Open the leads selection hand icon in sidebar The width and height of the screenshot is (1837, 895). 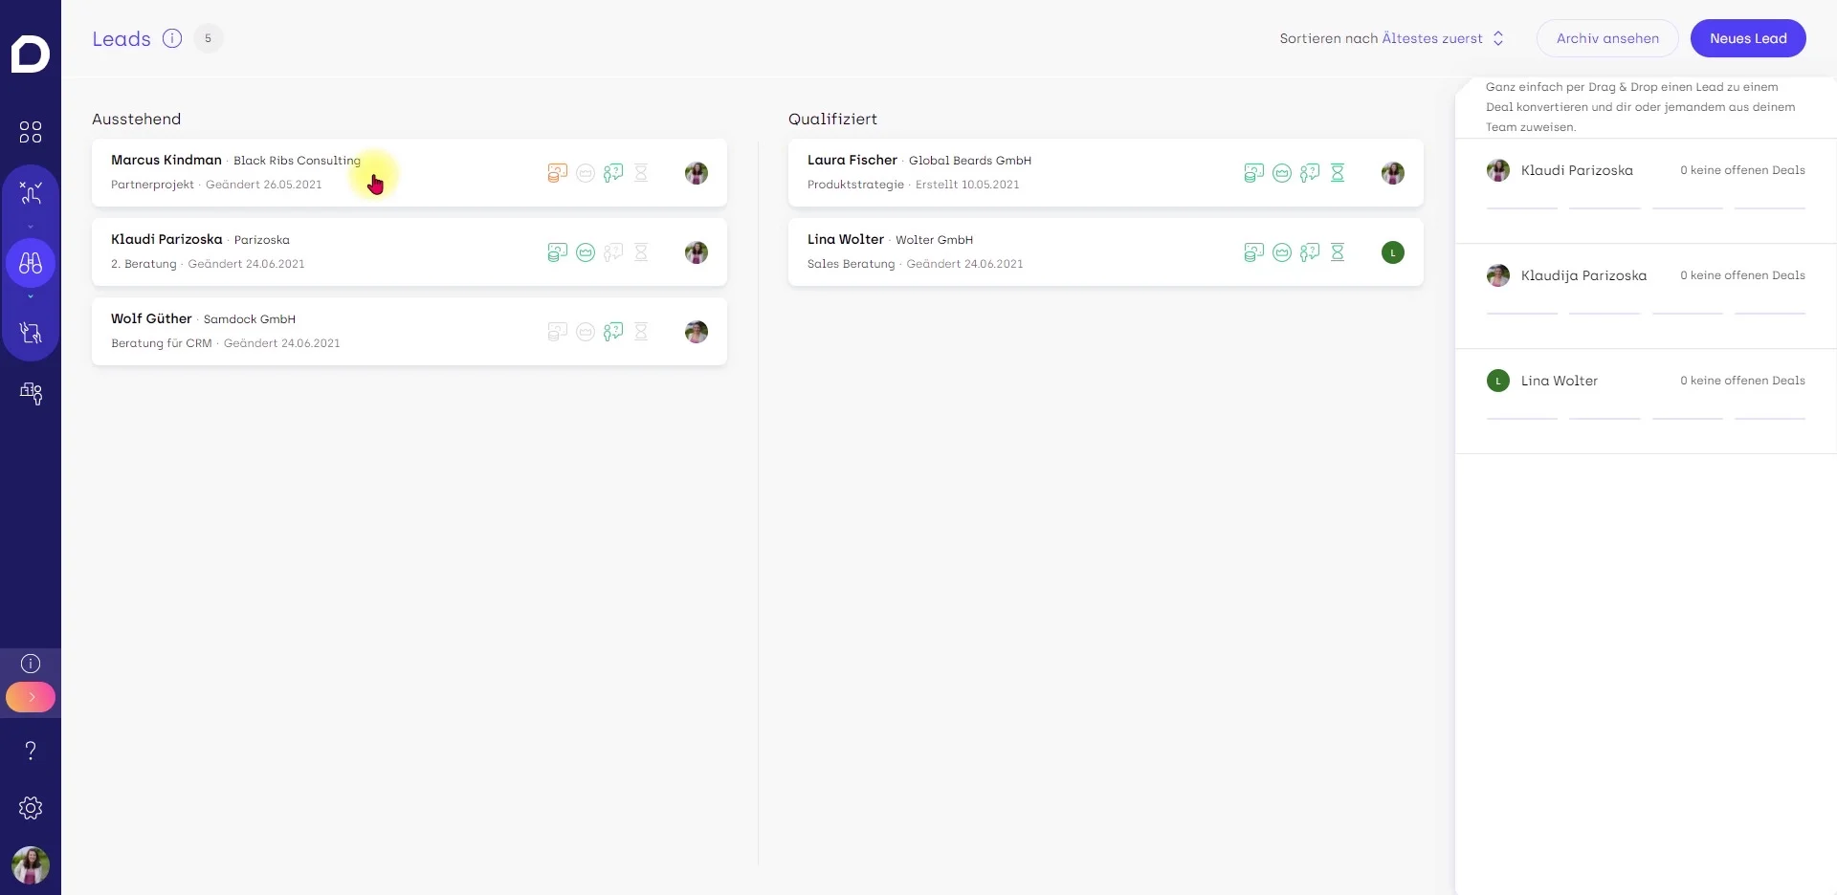[31, 193]
